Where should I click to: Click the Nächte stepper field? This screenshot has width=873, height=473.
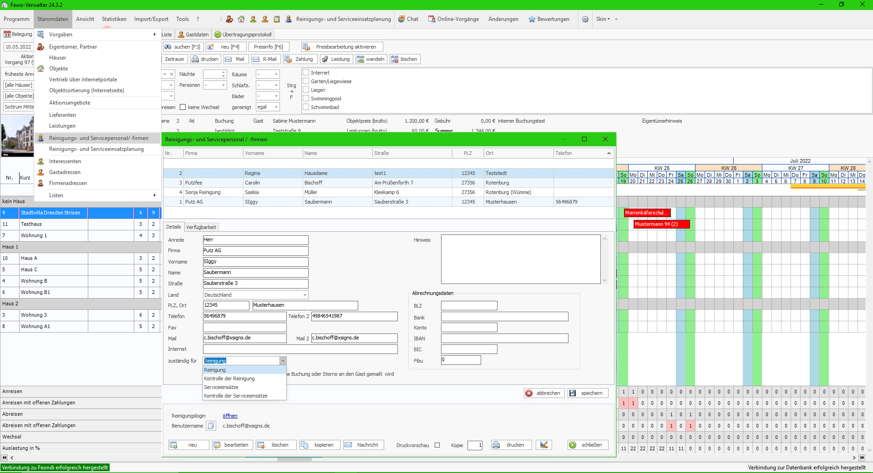point(215,74)
